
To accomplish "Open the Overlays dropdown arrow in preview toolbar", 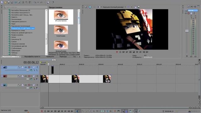I will pyautogui.click(x=132, y=7).
